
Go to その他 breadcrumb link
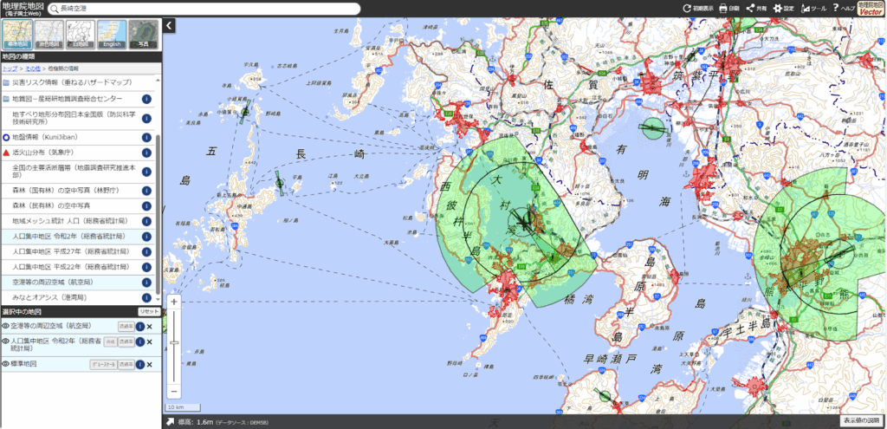click(32, 68)
